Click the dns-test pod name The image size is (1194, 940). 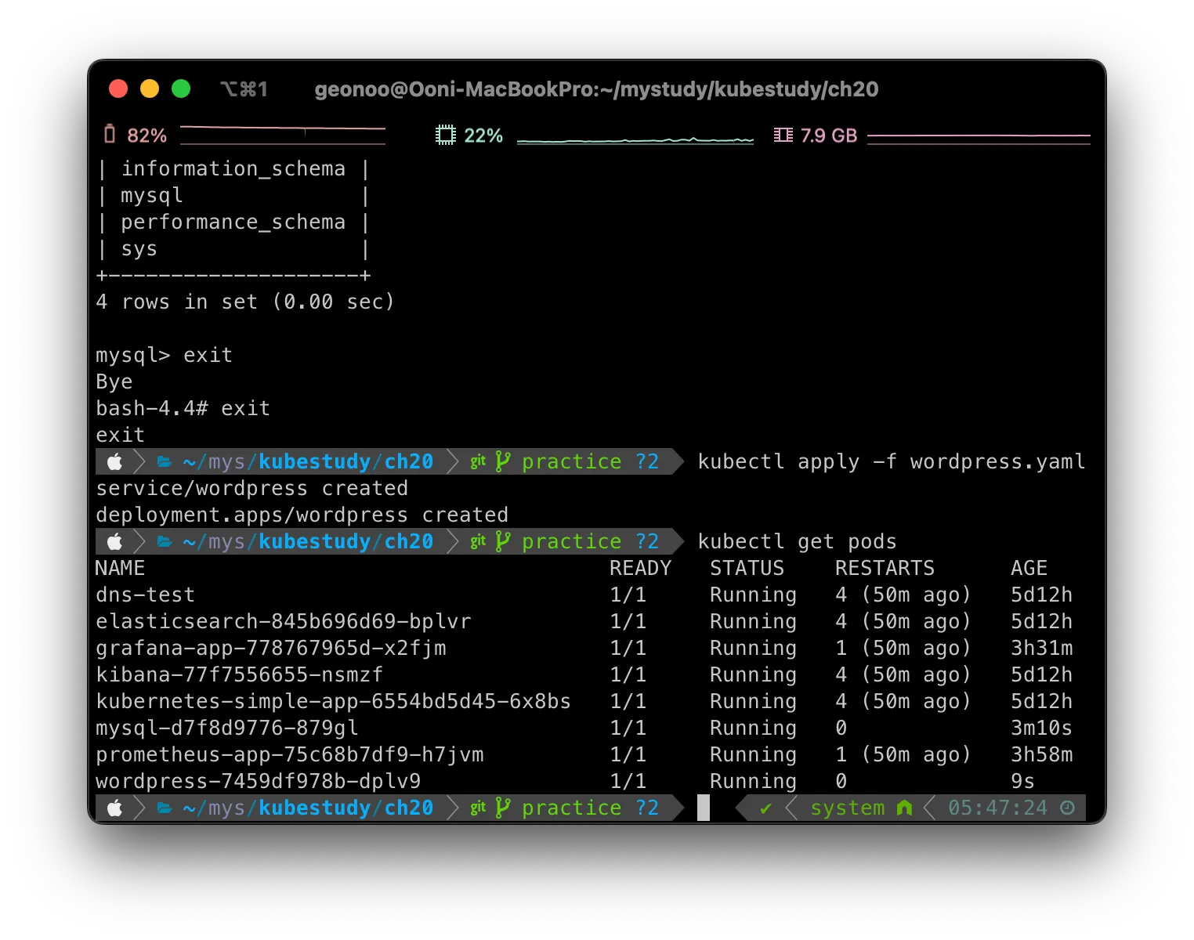pos(146,595)
